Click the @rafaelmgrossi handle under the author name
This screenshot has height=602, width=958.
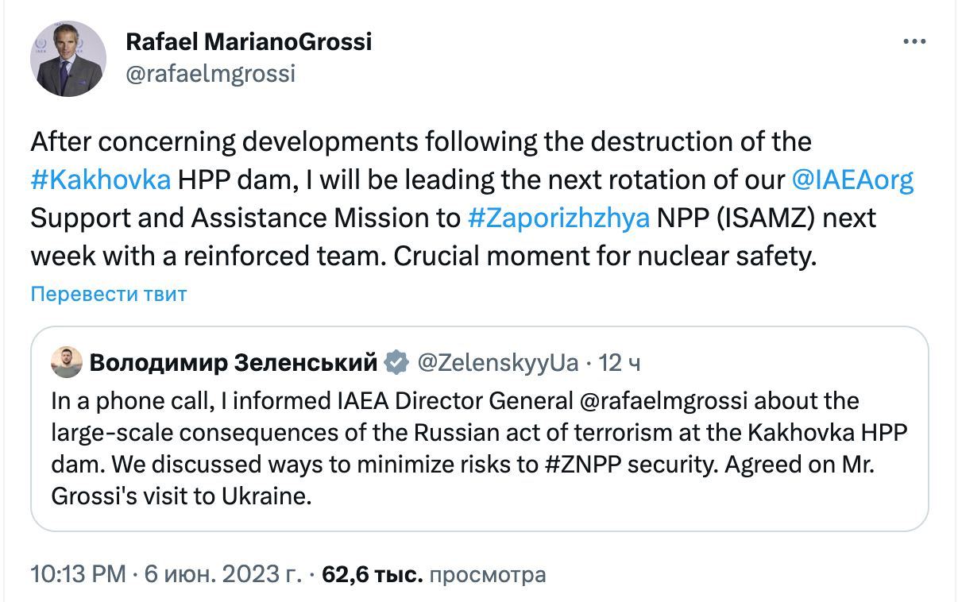211,74
